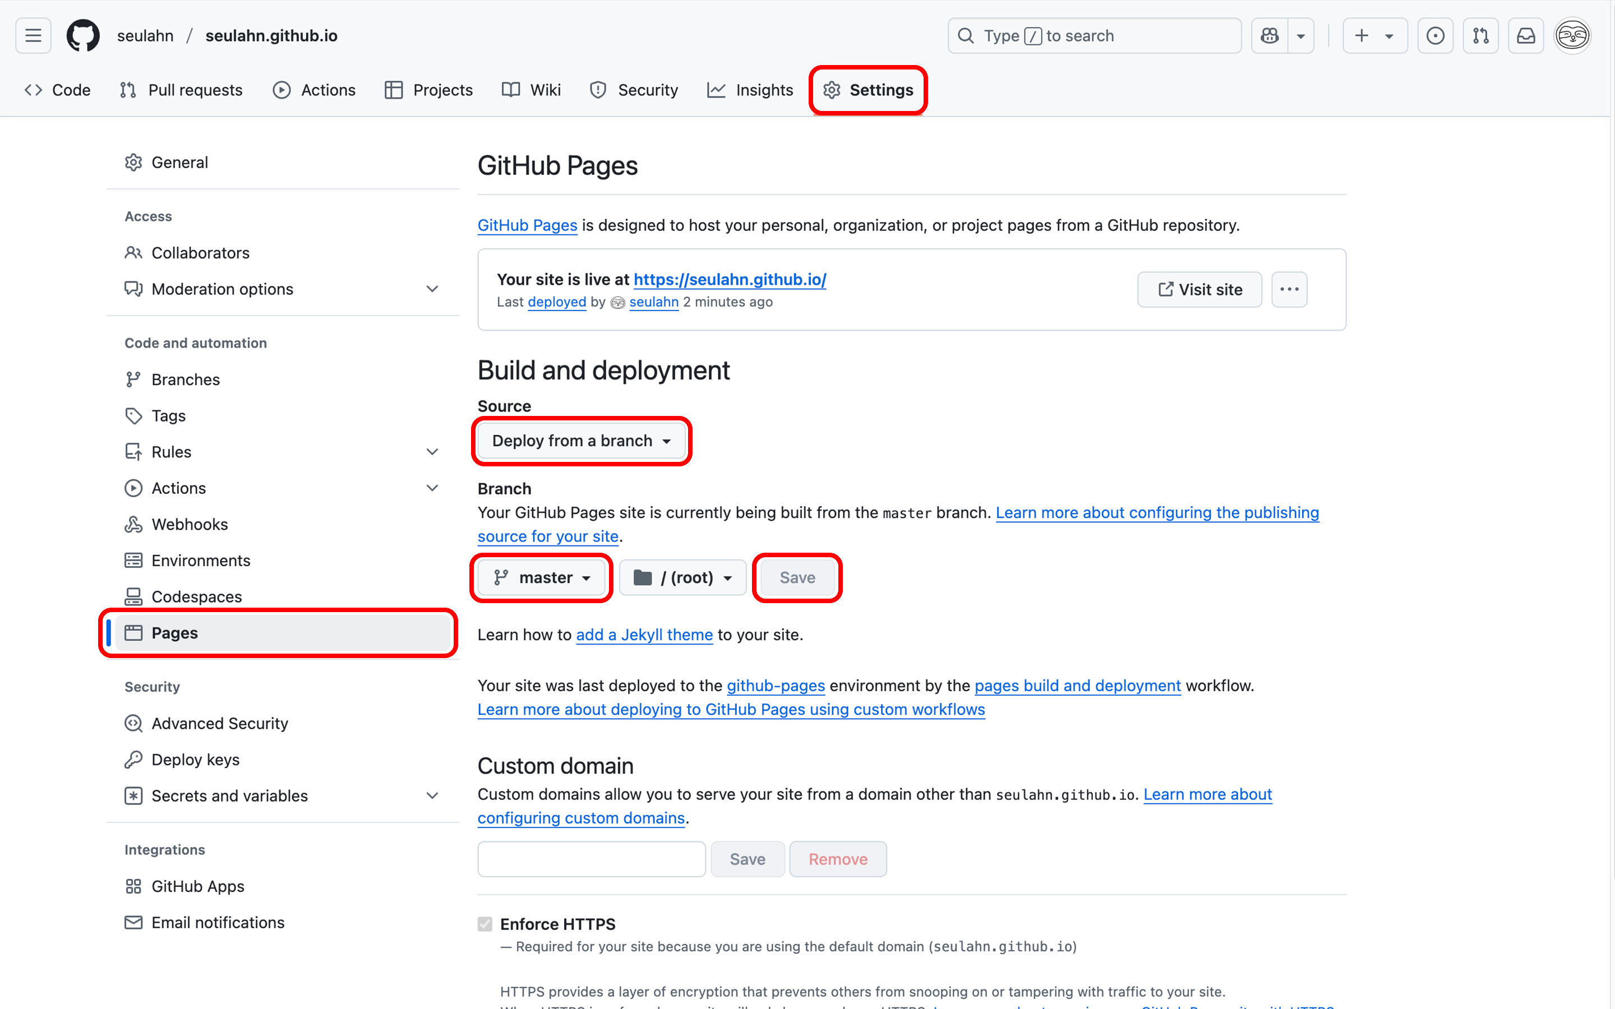This screenshot has height=1009, width=1615.
Task: Open the hamburger navigation menu
Action: coord(34,35)
